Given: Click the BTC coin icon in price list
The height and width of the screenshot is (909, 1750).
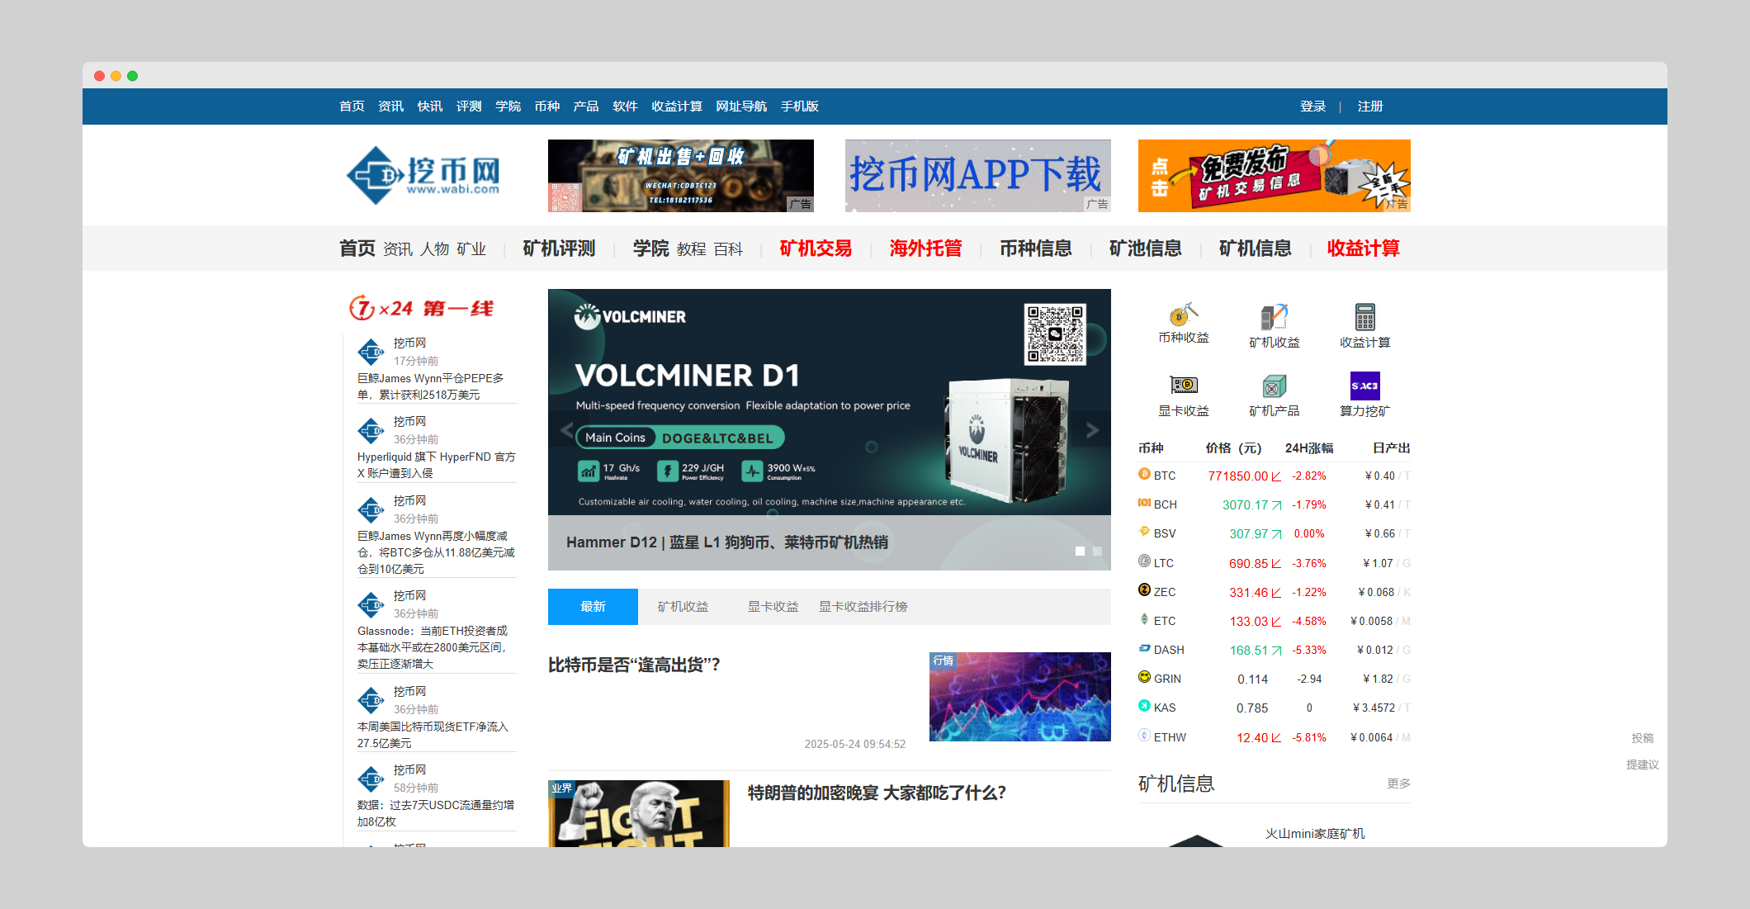Looking at the screenshot, I should (1144, 475).
